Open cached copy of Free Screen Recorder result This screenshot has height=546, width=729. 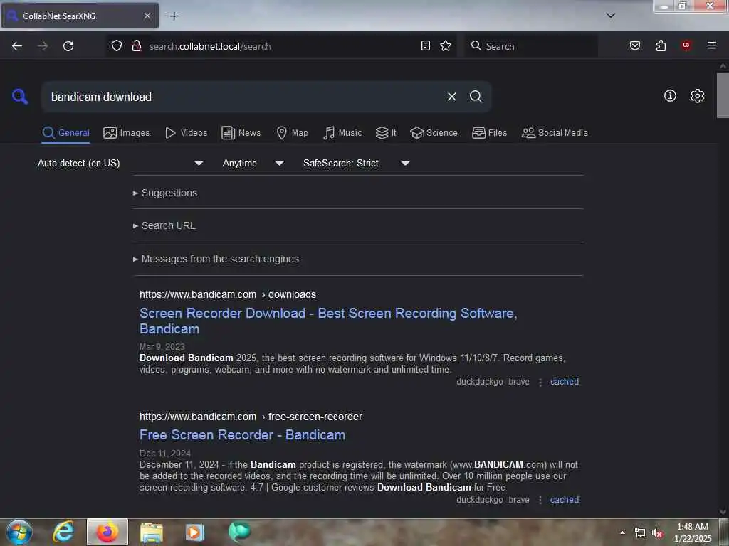pos(565,500)
